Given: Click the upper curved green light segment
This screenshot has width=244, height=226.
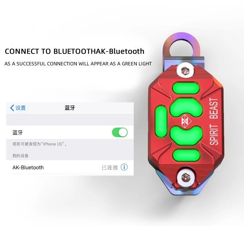Looking at the screenshot, I should point(186,107).
